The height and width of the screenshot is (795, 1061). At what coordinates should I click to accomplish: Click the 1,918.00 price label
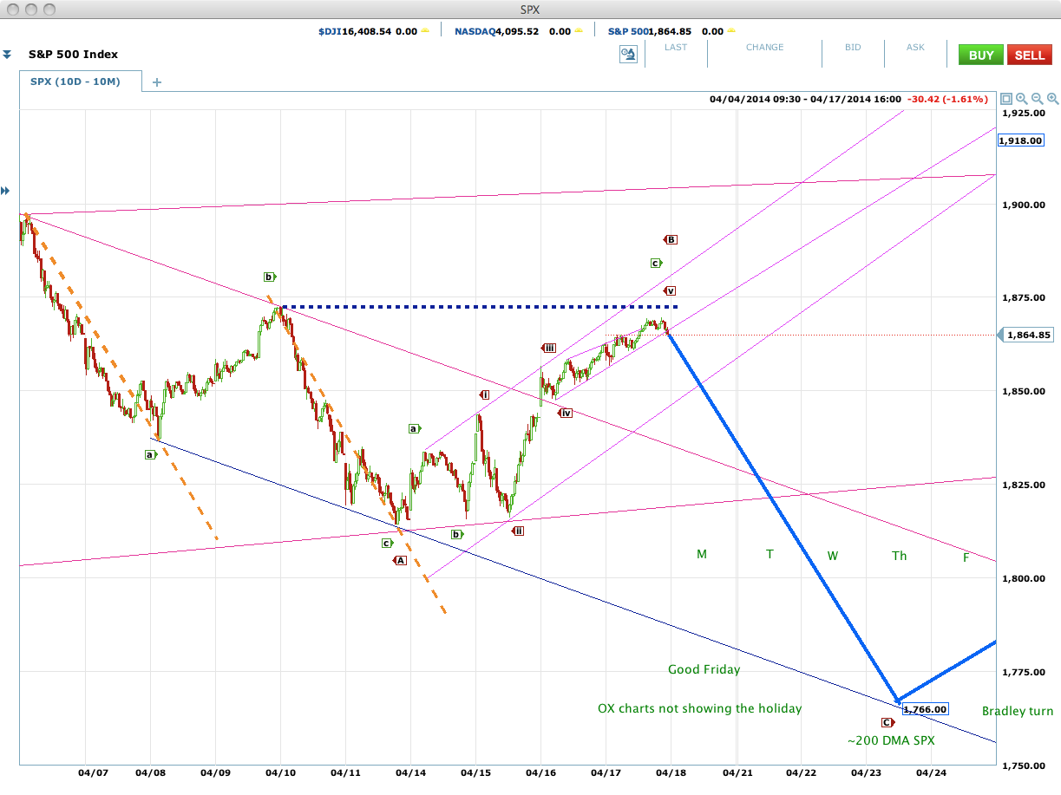[x=1020, y=140]
